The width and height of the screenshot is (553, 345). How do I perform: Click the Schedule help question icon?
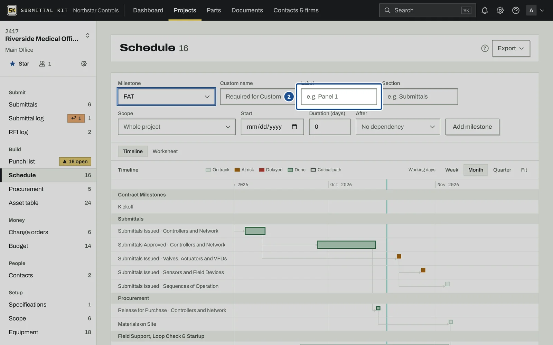[485, 48]
